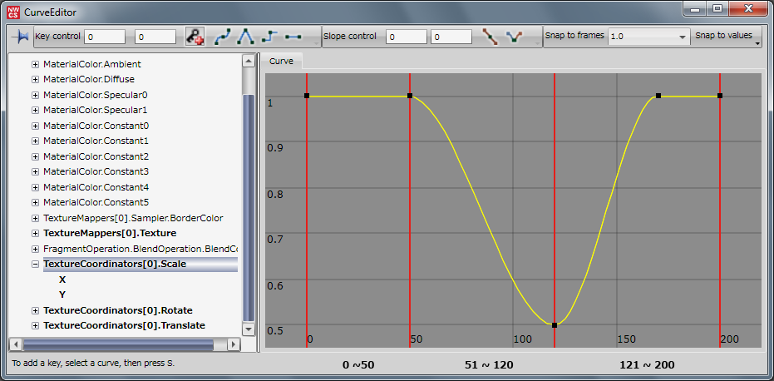Collapse TextureCoordinators[0].Scale tree node
The width and height of the screenshot is (774, 381).
(x=35, y=265)
